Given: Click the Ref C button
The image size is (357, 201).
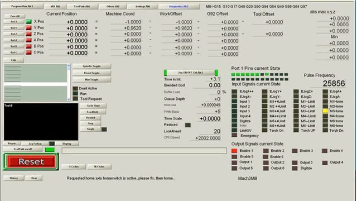Looking at the screenshot, I should coord(13,52).
